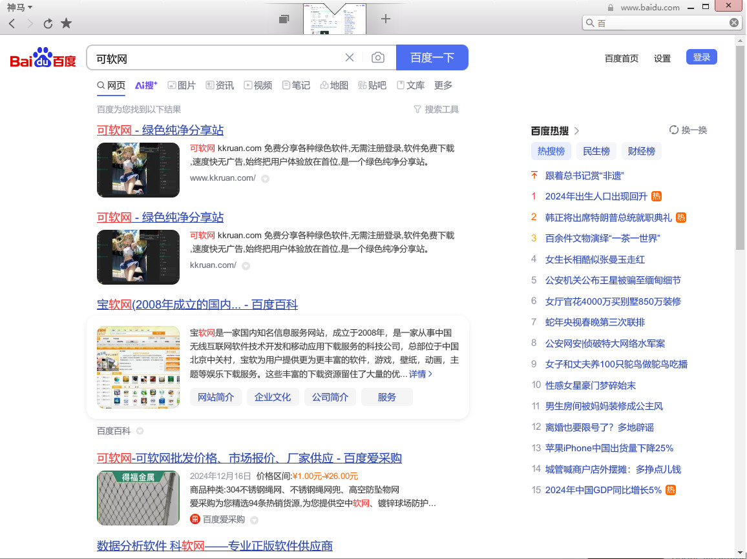Click the 百度一下 search button
The width and height of the screenshot is (747, 559).
tap(432, 57)
